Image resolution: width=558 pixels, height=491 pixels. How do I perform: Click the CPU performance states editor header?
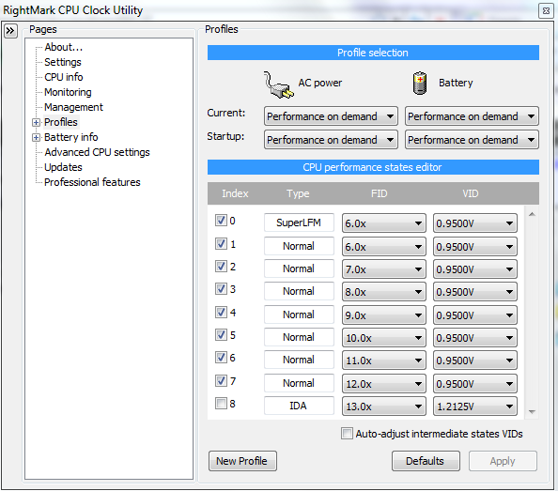pos(373,167)
